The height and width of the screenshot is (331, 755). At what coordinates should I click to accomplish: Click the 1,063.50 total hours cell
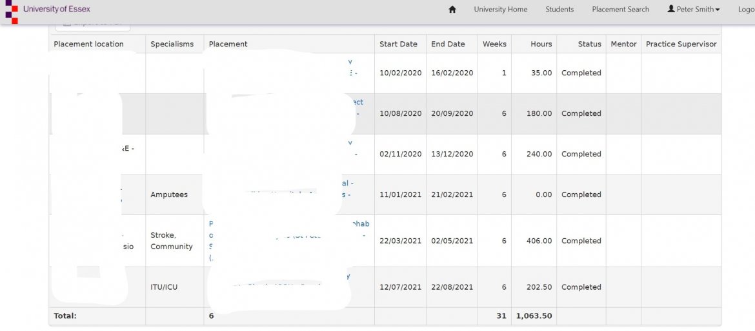click(534, 316)
